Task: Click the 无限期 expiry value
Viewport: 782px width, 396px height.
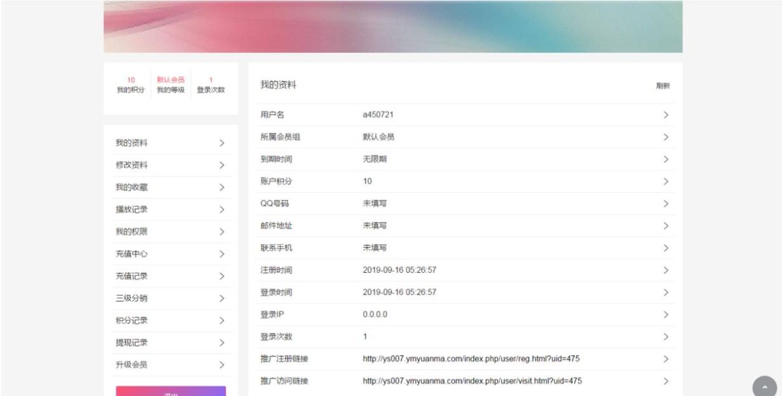Action: (375, 159)
